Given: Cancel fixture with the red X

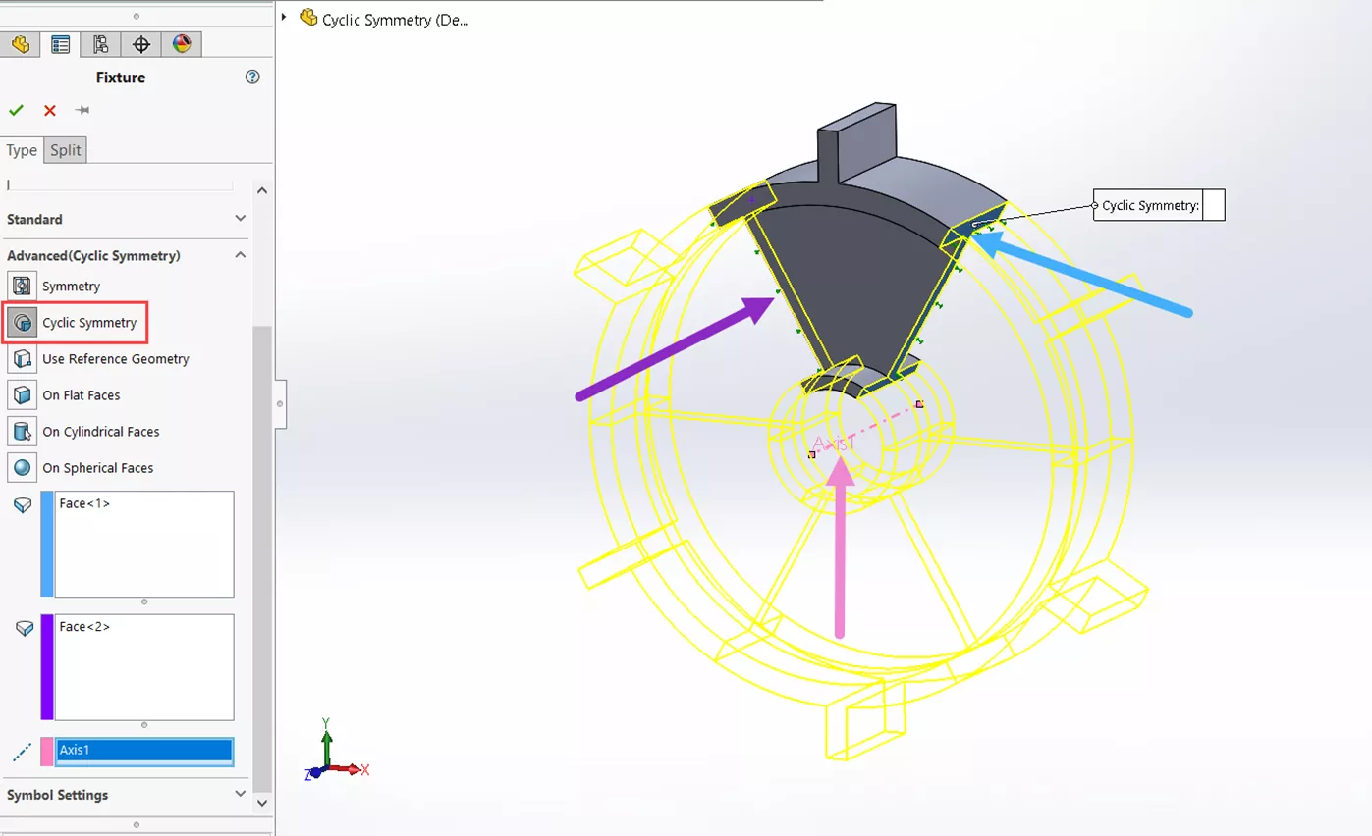Looking at the screenshot, I should coord(50,110).
